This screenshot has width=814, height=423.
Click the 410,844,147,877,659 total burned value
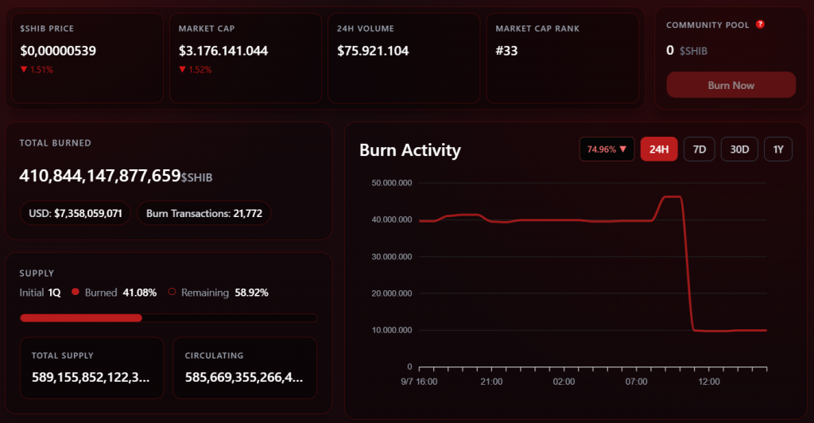tap(100, 176)
